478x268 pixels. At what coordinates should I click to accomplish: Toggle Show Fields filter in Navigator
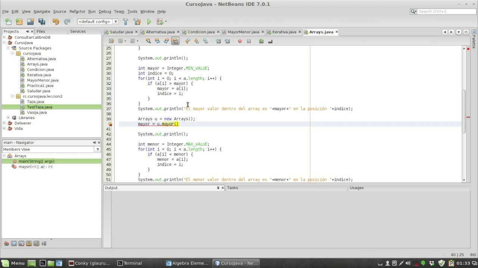[x=14, y=244]
